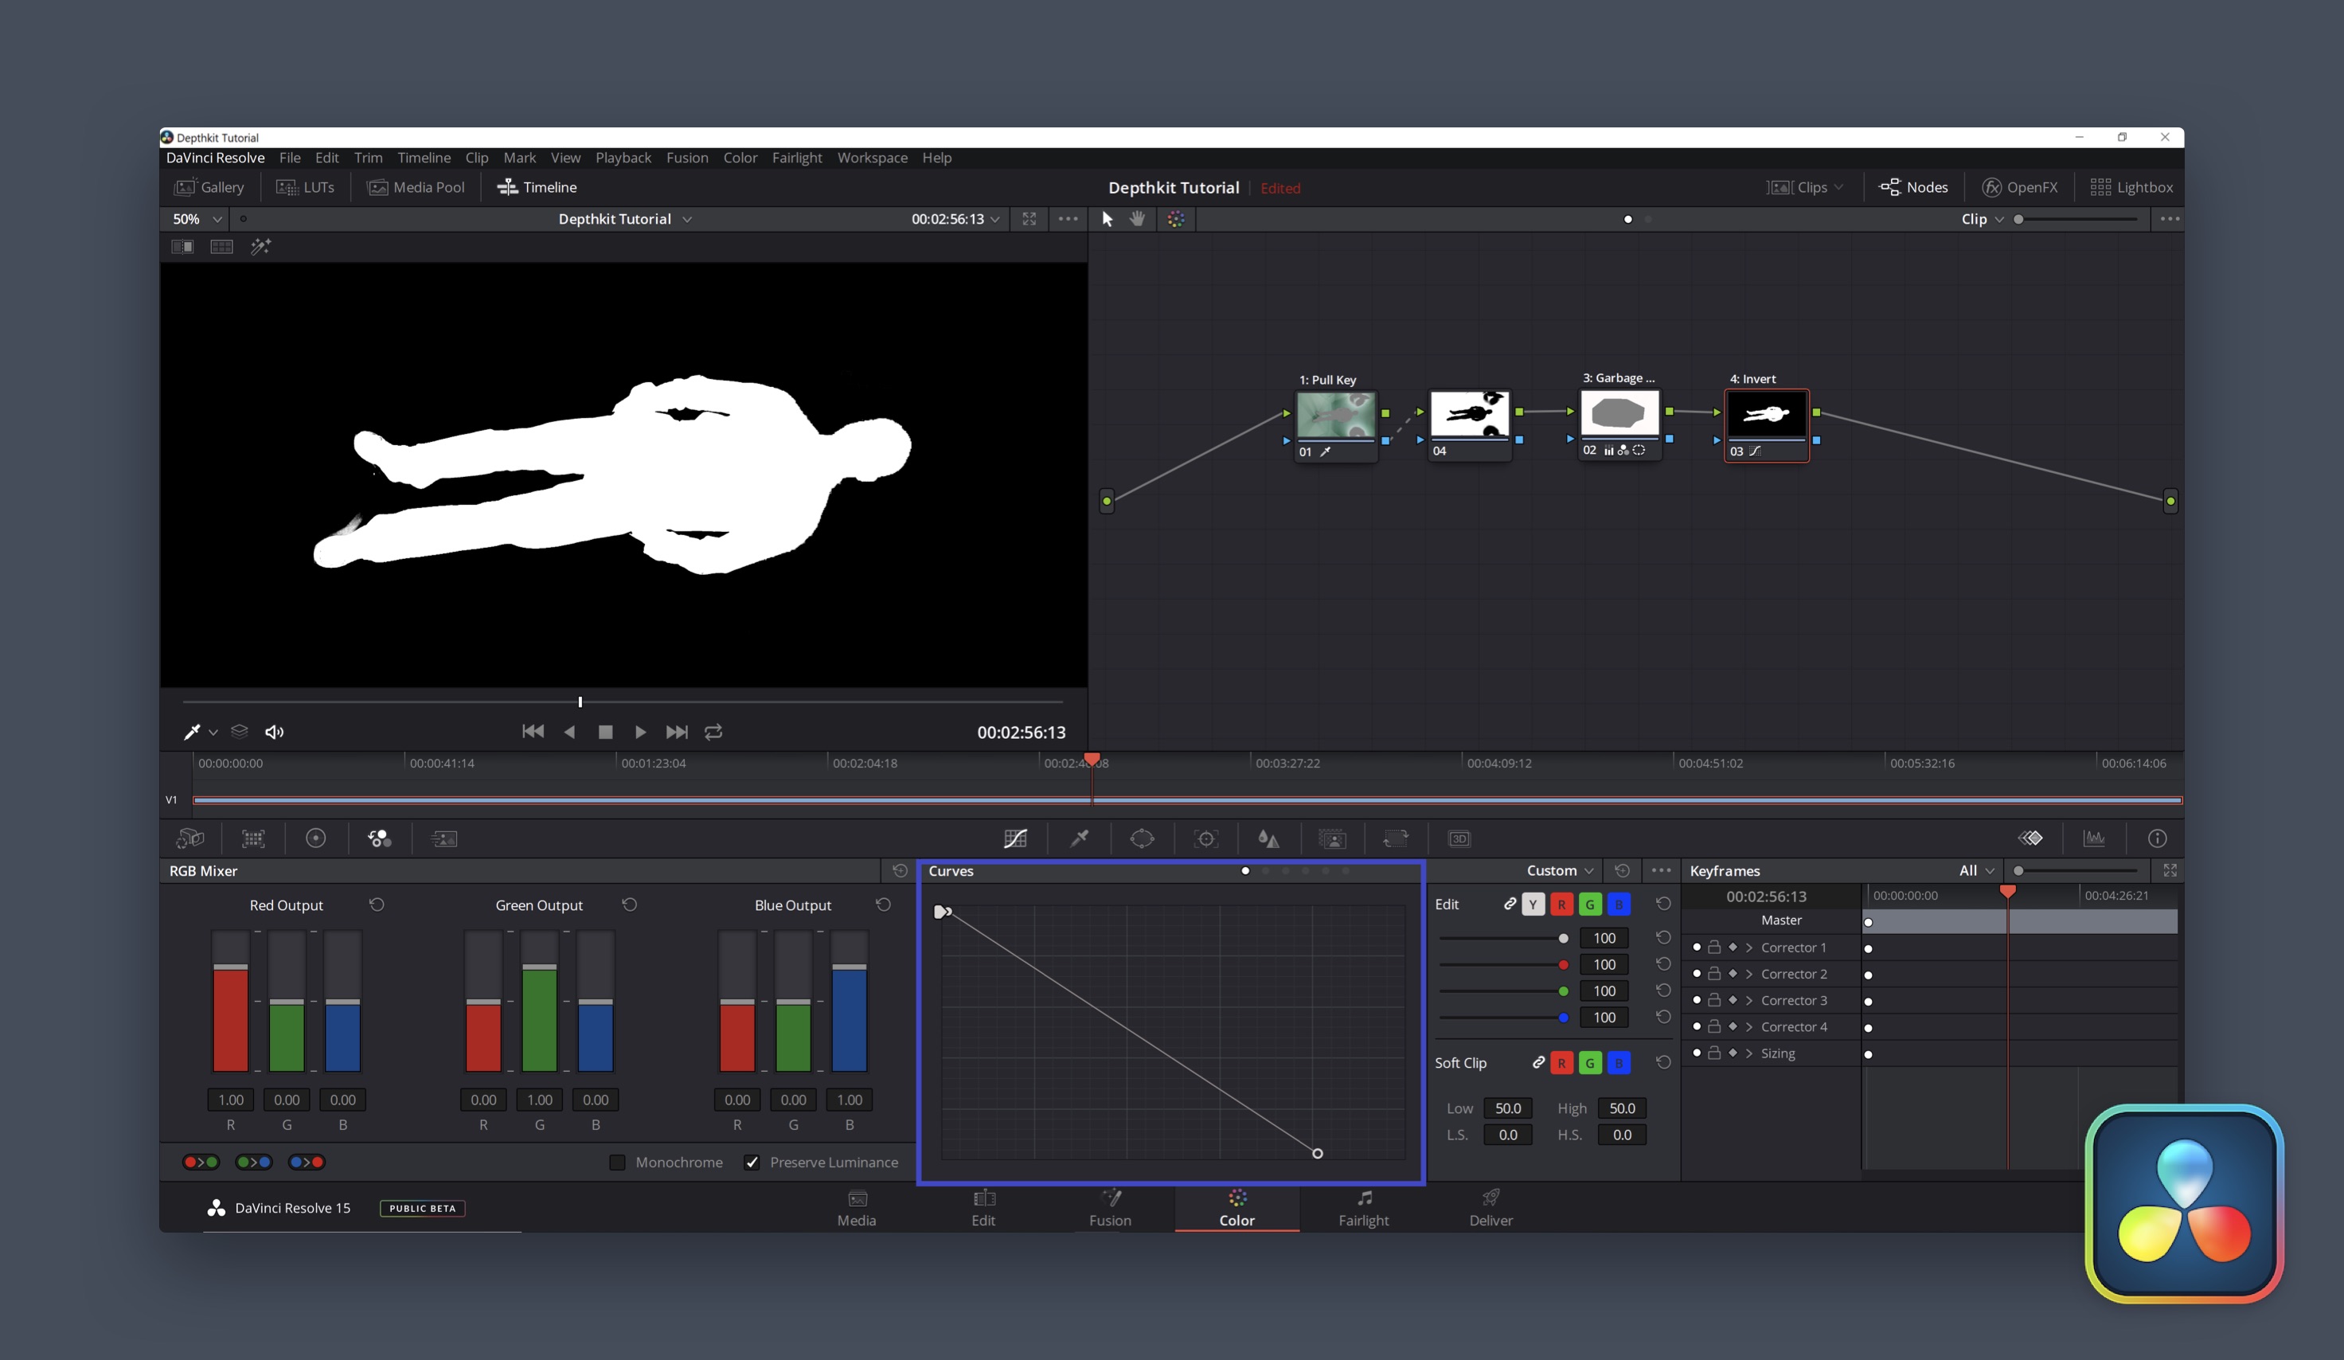The image size is (2344, 1360).
Task: Open the viewer zoom 50% dropdown
Action: click(197, 219)
